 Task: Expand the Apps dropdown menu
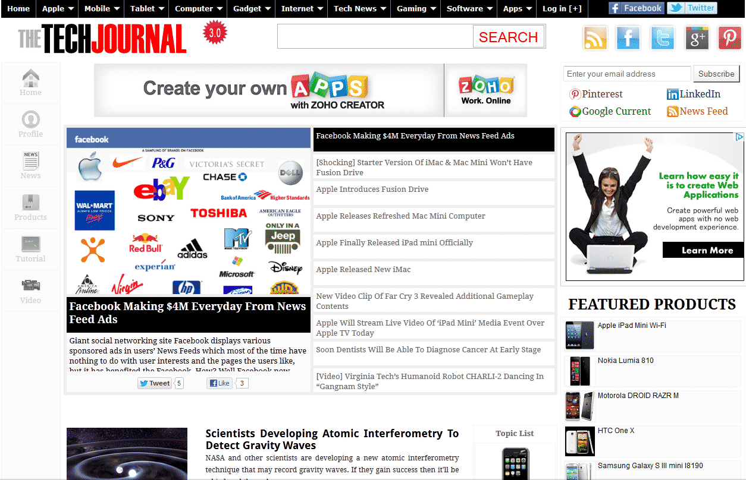point(517,8)
